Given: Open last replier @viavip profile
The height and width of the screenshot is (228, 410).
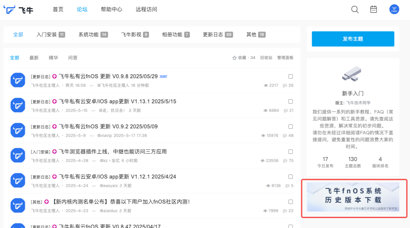Looking at the screenshot, I should pos(105,136).
